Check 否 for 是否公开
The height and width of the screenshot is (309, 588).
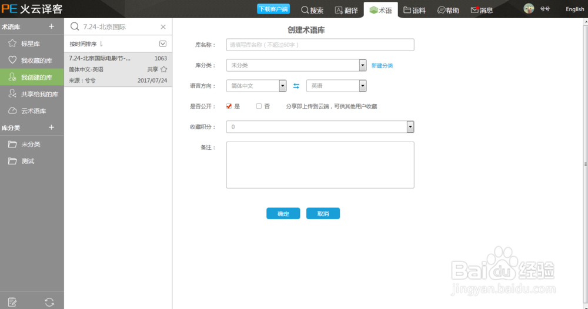point(259,106)
